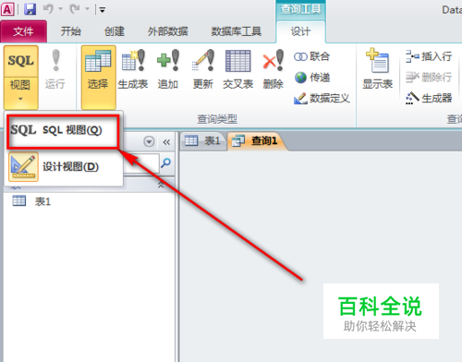Open the 显示表 show table dialog

tap(378, 69)
